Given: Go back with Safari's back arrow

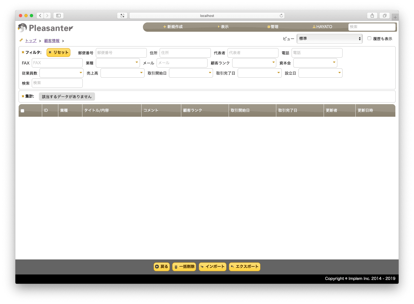Looking at the screenshot, I should tap(40, 16).
